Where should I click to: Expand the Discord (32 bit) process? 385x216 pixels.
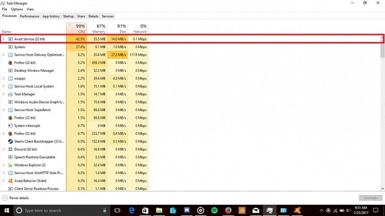coord(3,149)
